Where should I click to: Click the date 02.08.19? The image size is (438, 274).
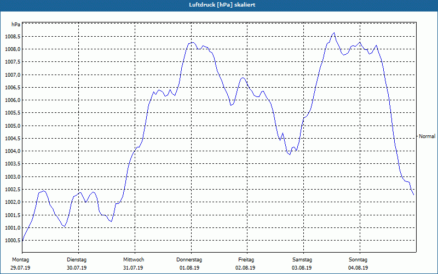point(245,268)
